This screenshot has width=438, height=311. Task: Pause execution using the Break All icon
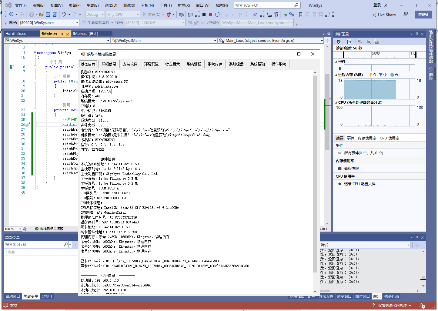pos(204,15)
